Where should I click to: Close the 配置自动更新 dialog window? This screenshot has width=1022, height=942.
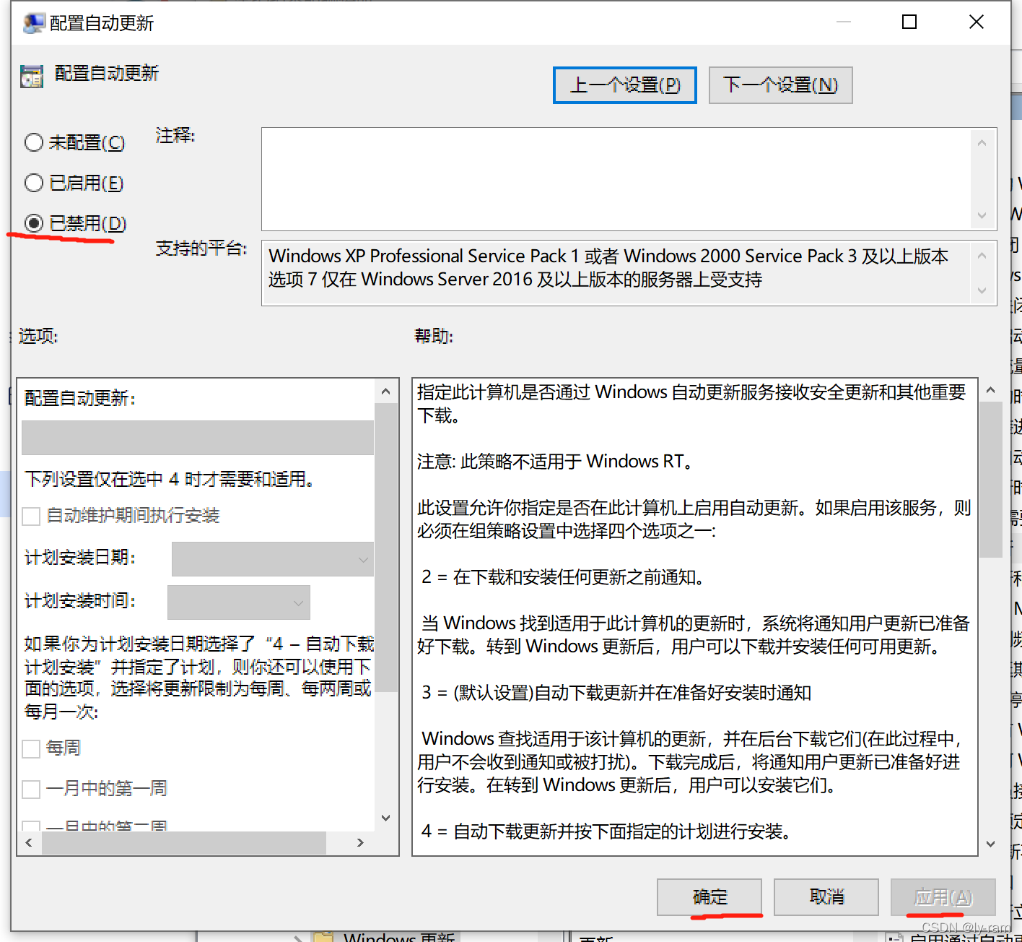coord(976,22)
